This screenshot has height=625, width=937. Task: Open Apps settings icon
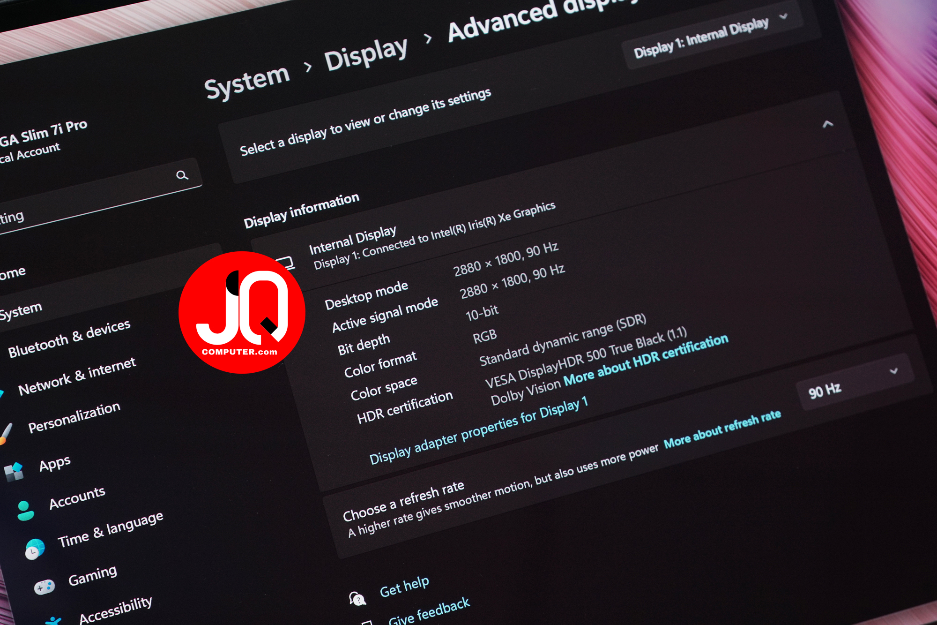click(14, 472)
